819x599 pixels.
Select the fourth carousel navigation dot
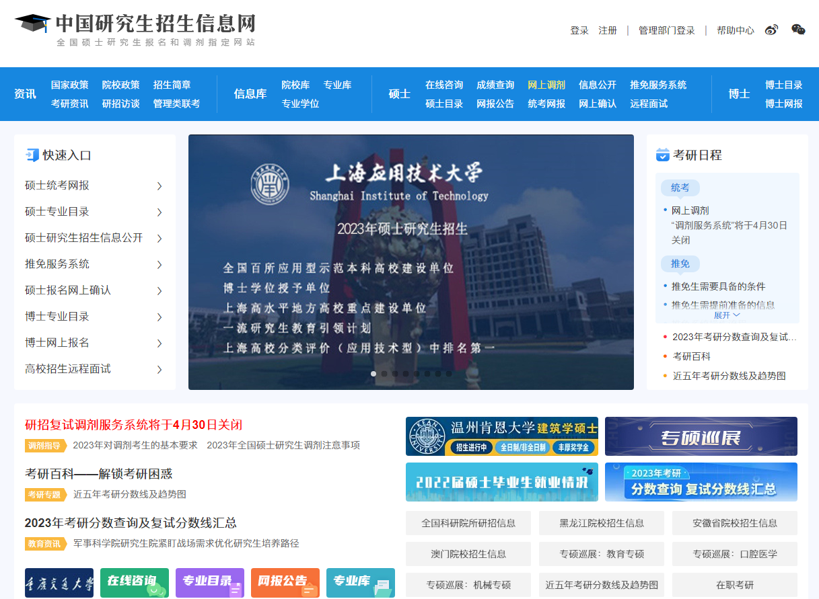click(405, 373)
